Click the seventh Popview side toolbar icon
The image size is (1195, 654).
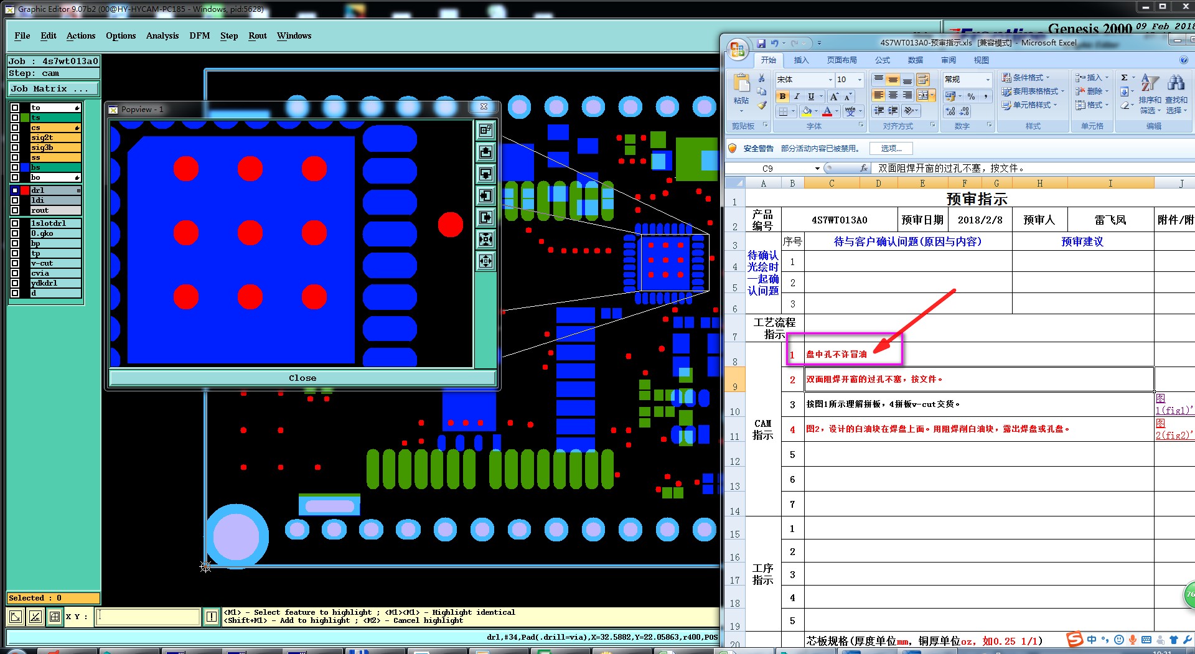(x=485, y=261)
